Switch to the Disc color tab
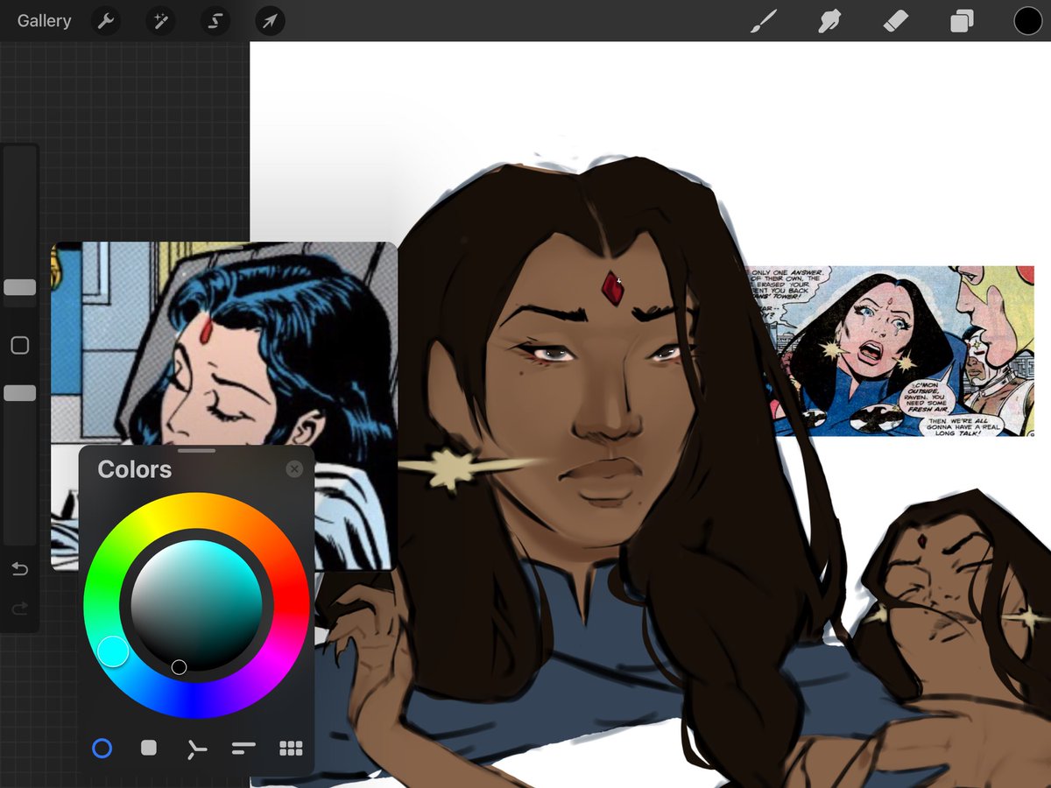 tap(102, 748)
